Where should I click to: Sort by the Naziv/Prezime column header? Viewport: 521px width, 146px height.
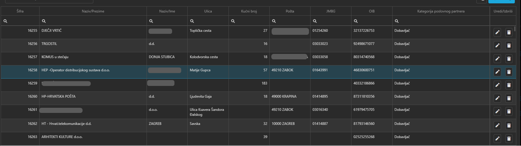click(93, 11)
